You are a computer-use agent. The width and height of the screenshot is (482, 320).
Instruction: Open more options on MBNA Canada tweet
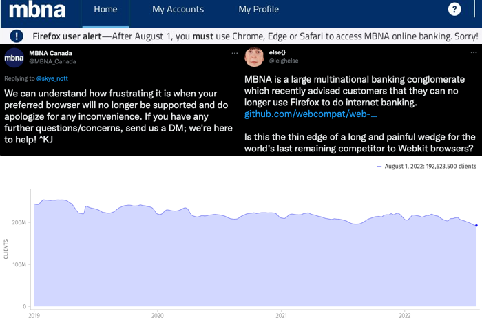point(231,54)
